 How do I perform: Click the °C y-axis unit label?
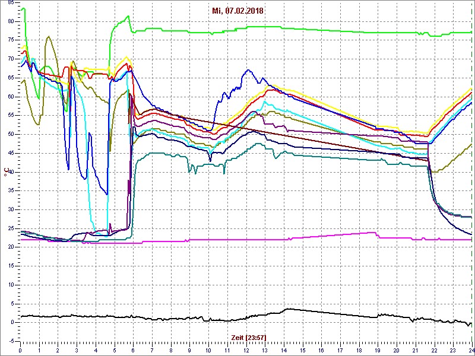[x=7, y=172]
